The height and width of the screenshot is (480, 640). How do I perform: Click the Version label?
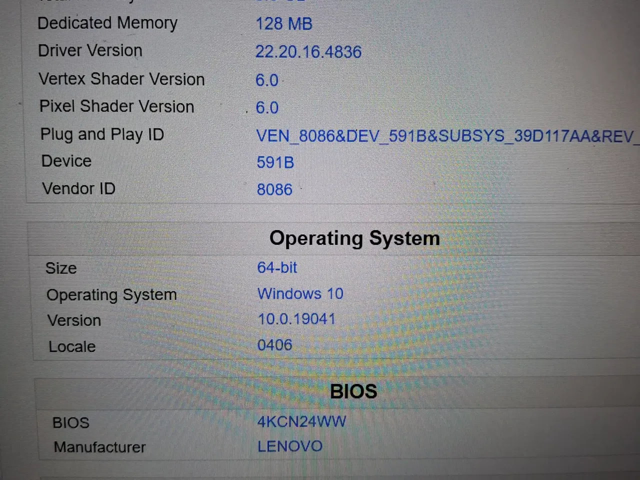click(74, 320)
